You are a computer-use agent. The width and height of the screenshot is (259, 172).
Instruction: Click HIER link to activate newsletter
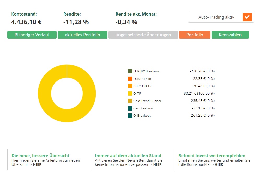point(157,164)
